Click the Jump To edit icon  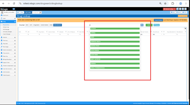pos(40,12)
